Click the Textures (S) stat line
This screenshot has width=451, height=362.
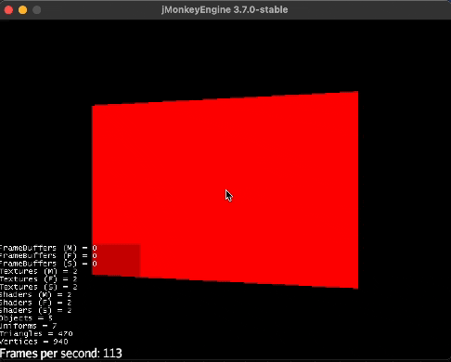39,287
